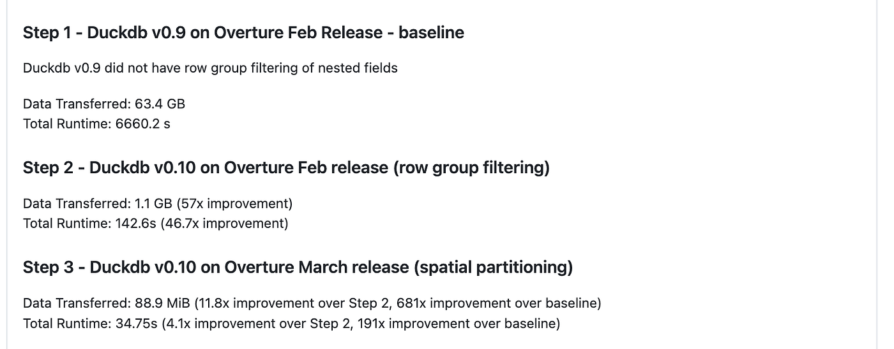Click the sentence about row group filtering of nested fields
This screenshot has width=894, height=349.
click(210, 68)
